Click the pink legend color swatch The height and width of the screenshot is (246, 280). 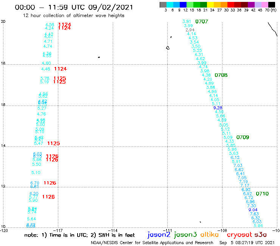pyautogui.click(x=265, y=5)
